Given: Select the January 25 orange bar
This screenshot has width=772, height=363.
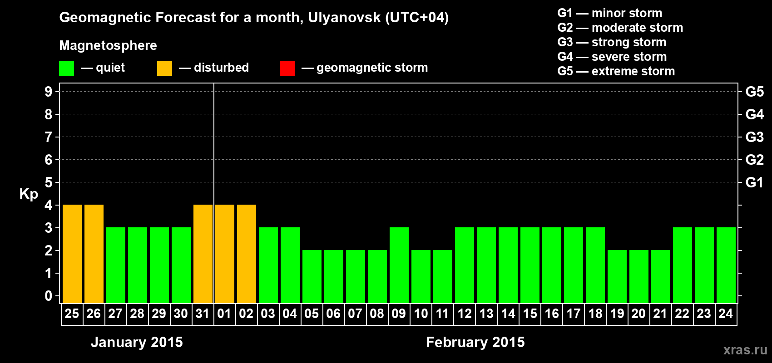Looking at the screenshot, I should click(x=72, y=254).
